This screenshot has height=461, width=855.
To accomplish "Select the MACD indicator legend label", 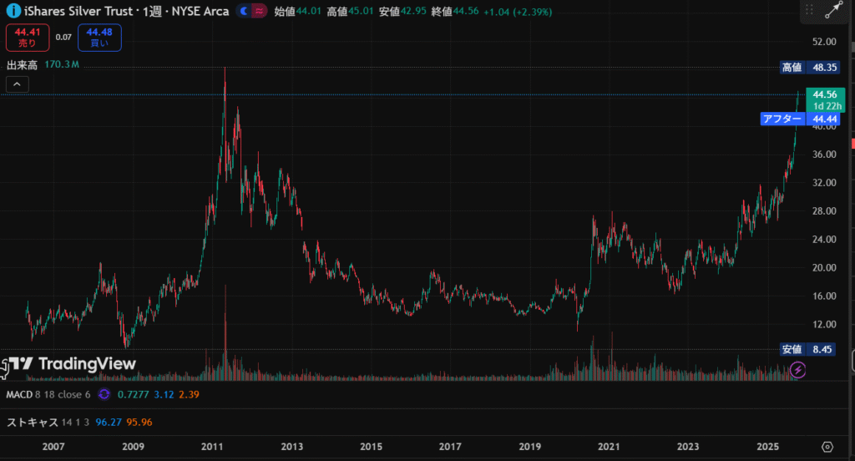I will [x=19, y=393].
